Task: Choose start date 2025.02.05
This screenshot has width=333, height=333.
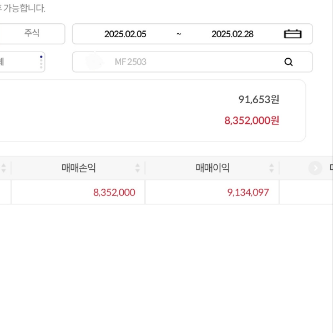Action: 125,34
